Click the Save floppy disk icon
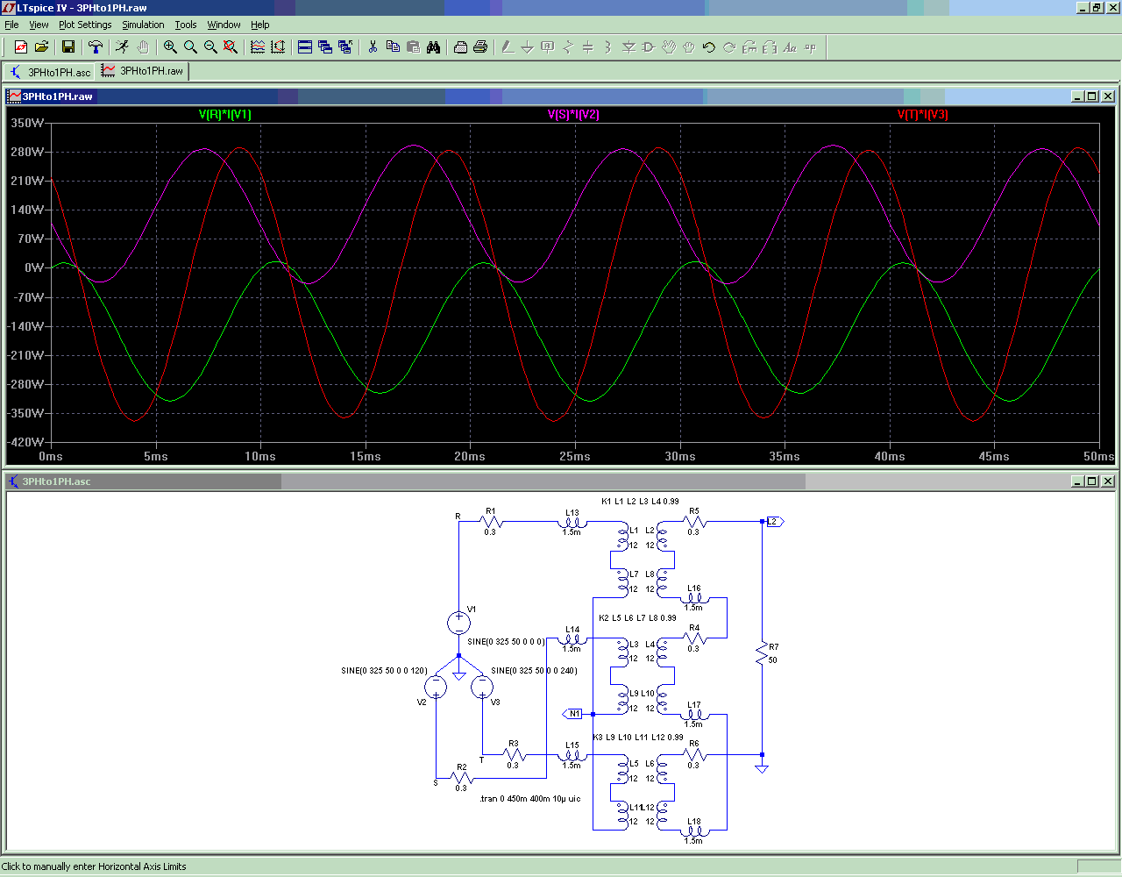Image resolution: width=1122 pixels, height=877 pixels. pyautogui.click(x=68, y=47)
